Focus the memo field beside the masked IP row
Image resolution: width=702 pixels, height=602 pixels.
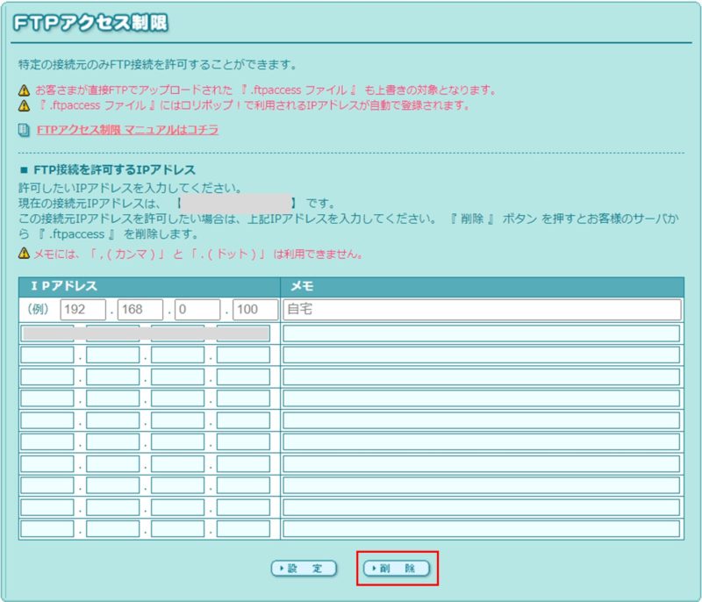click(x=482, y=333)
